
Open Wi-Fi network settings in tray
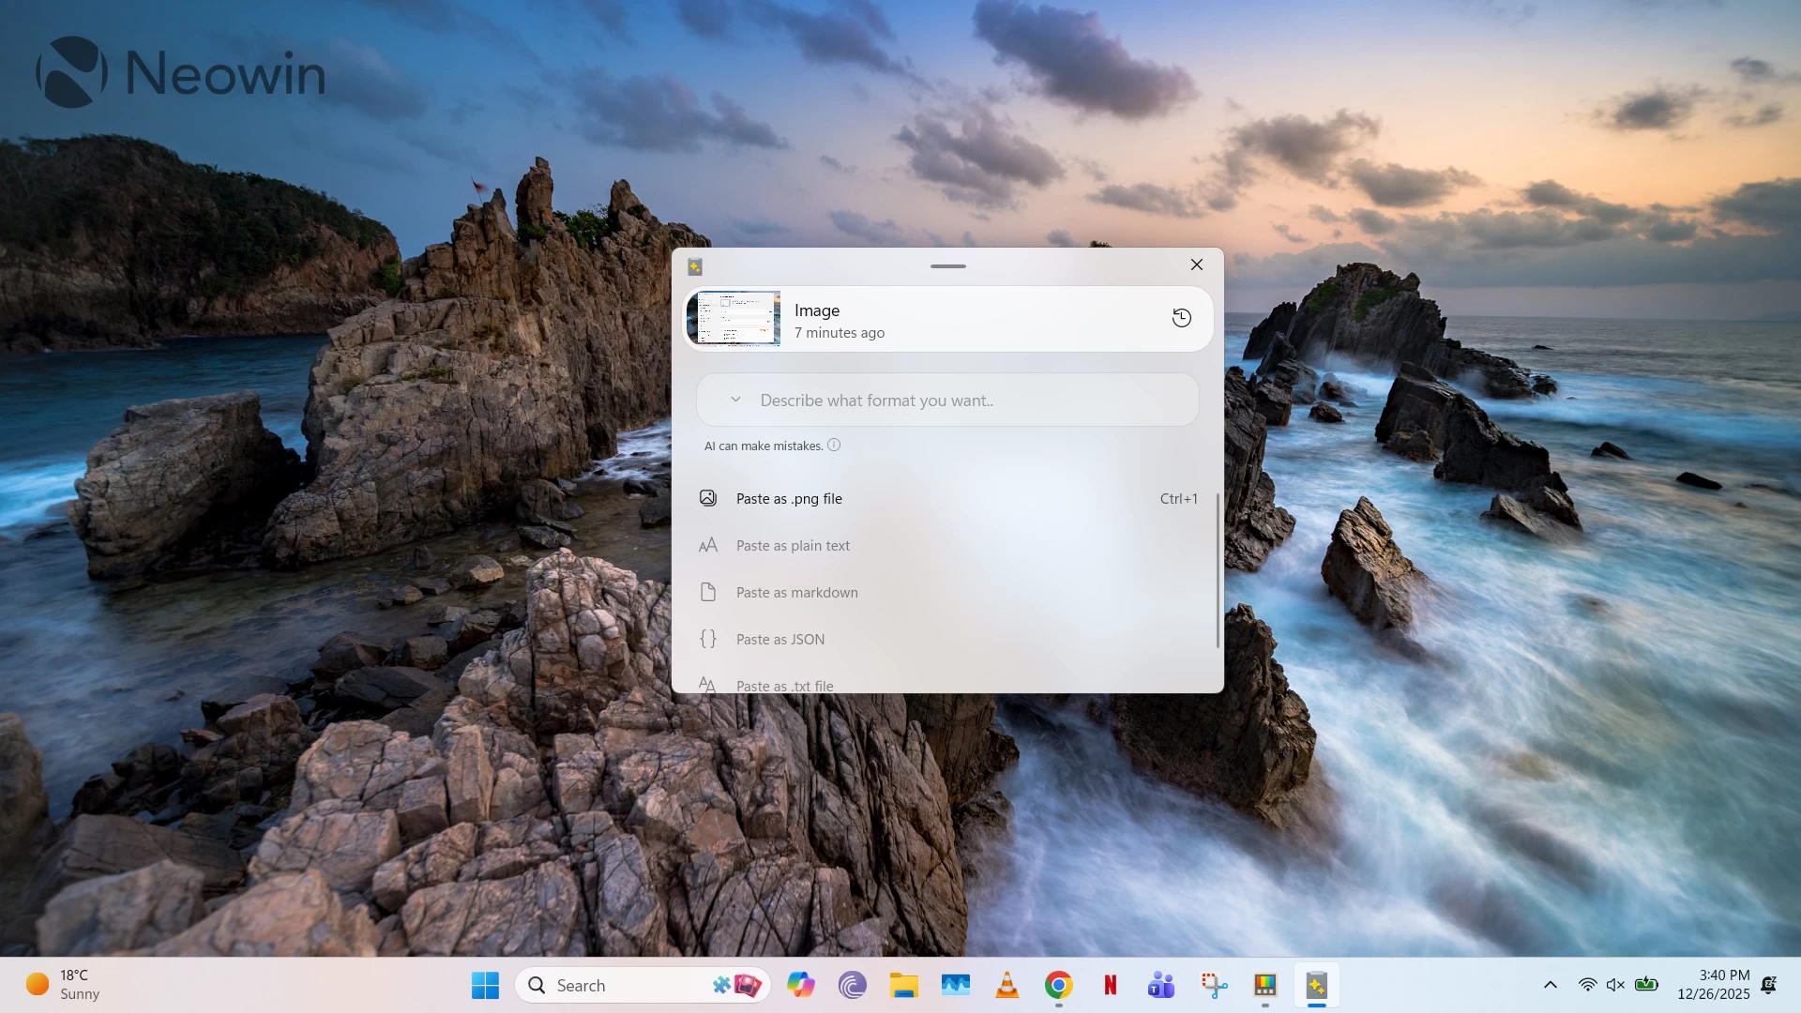[1587, 985]
